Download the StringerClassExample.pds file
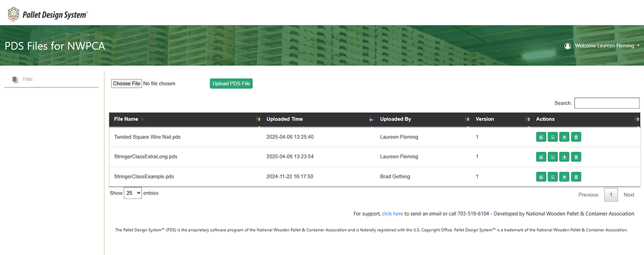This screenshot has width=644, height=255. point(565,177)
